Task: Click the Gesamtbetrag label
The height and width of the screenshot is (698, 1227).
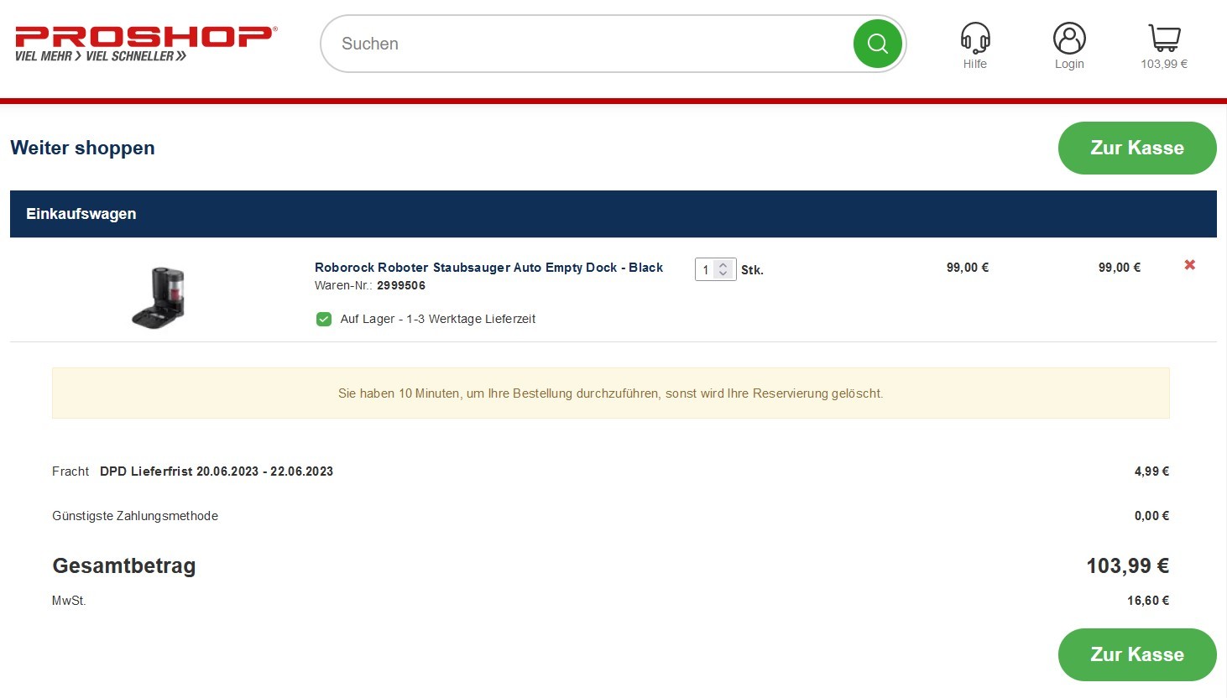Action: point(124,566)
